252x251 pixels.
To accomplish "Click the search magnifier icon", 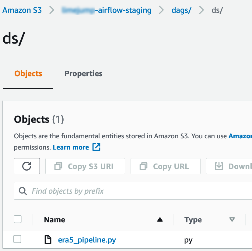I will click(23, 191).
